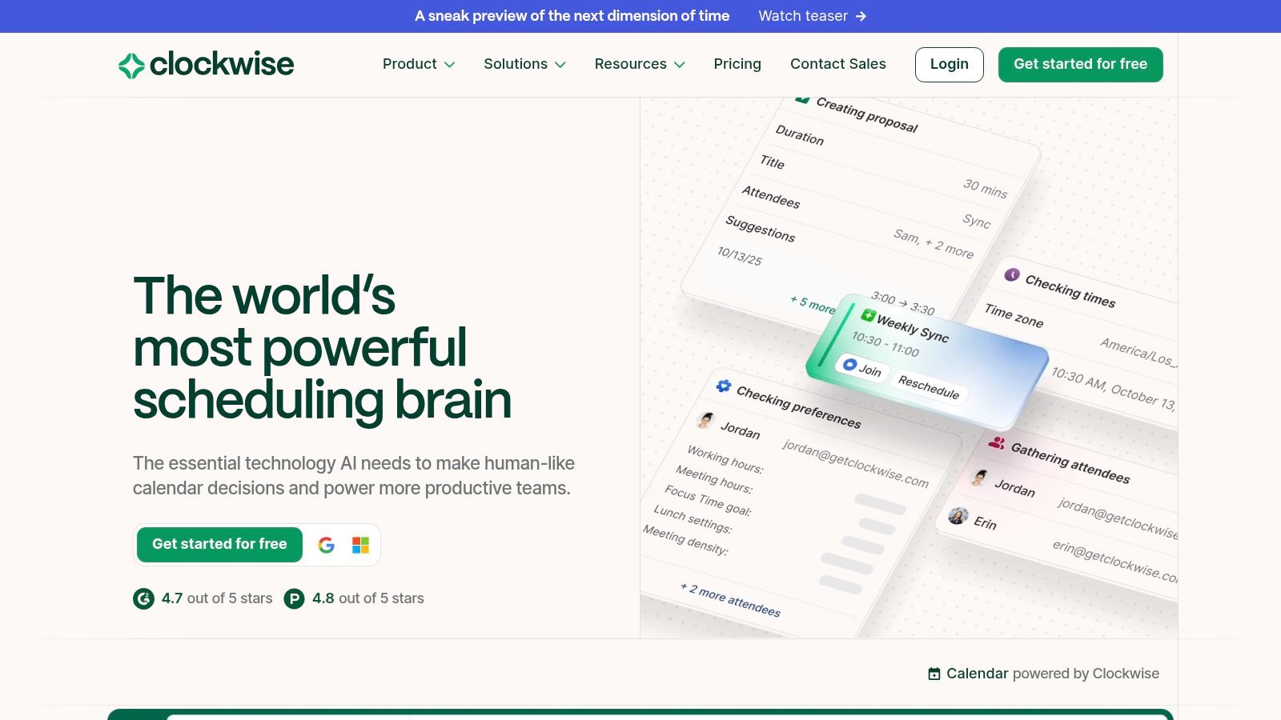Click the Microsoft icon beside the hero button
Viewport: 1281px width, 720px height.
point(361,545)
